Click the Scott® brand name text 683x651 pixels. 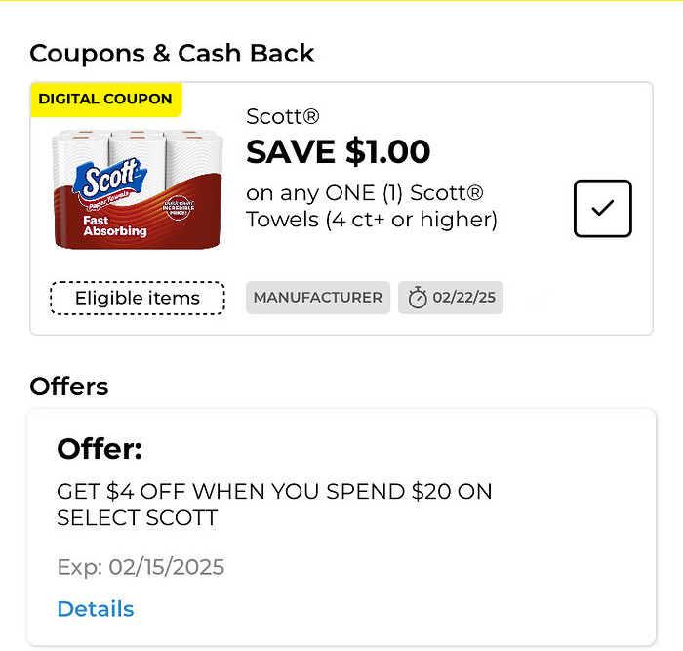click(x=283, y=117)
